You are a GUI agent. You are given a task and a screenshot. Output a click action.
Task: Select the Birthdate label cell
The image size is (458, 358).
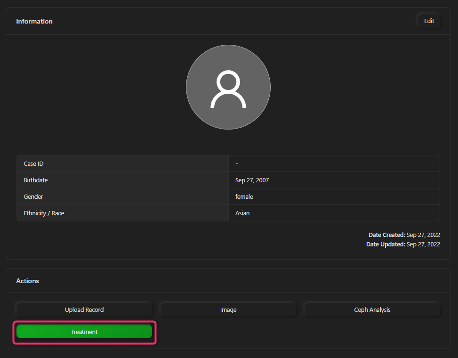tap(123, 180)
